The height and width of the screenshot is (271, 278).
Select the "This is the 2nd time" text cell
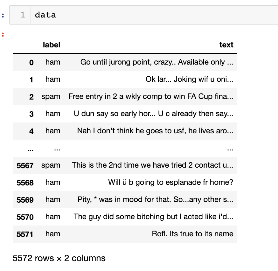click(152, 165)
